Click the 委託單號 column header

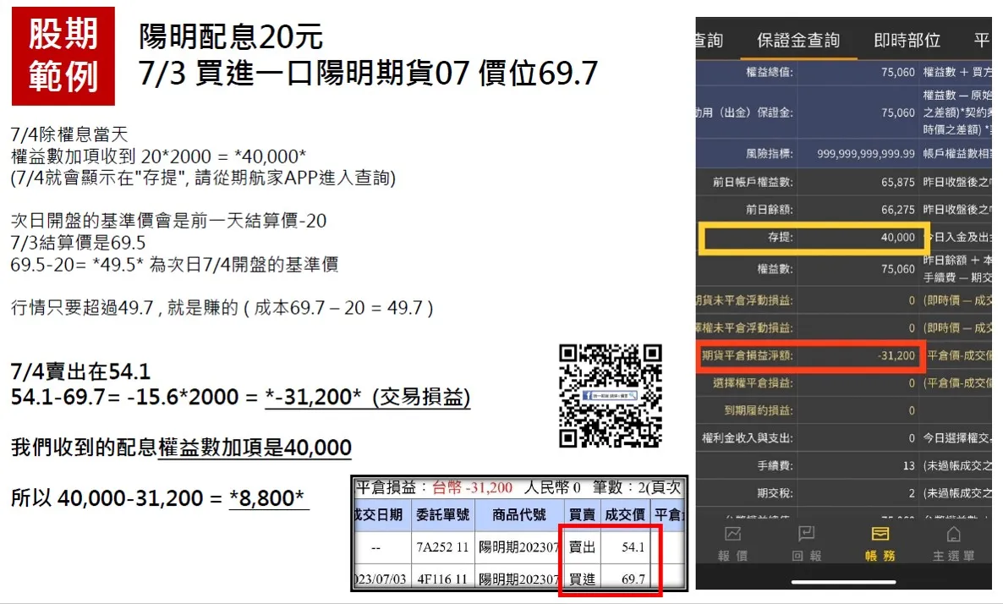coord(441,514)
